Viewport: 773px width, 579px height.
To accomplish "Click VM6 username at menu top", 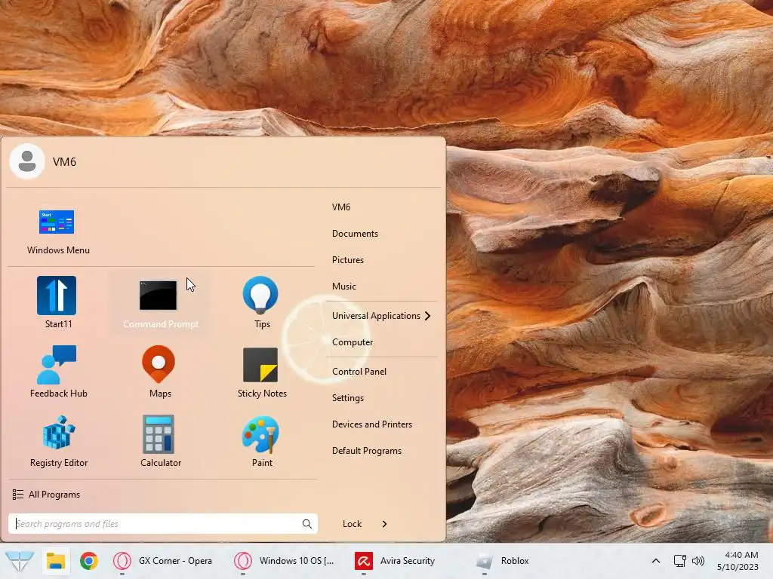I will 65,162.
